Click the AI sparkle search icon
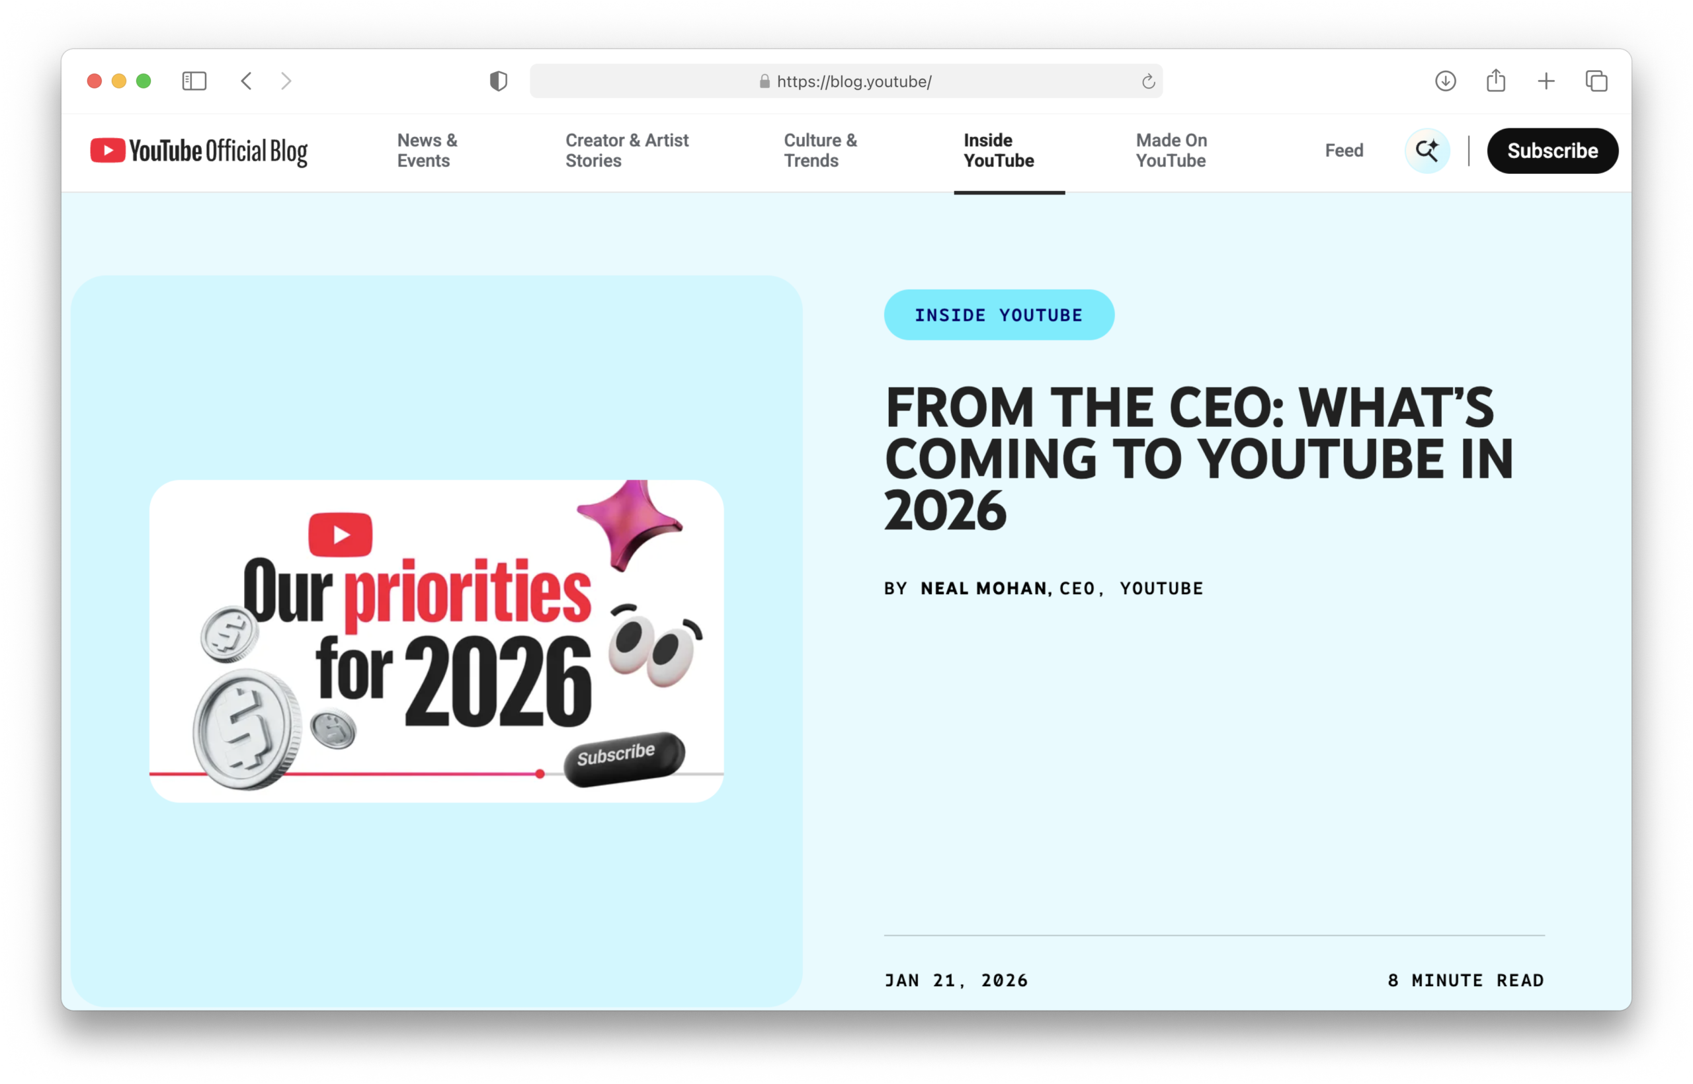Image resolution: width=1693 pixels, height=1084 pixels. click(x=1426, y=151)
